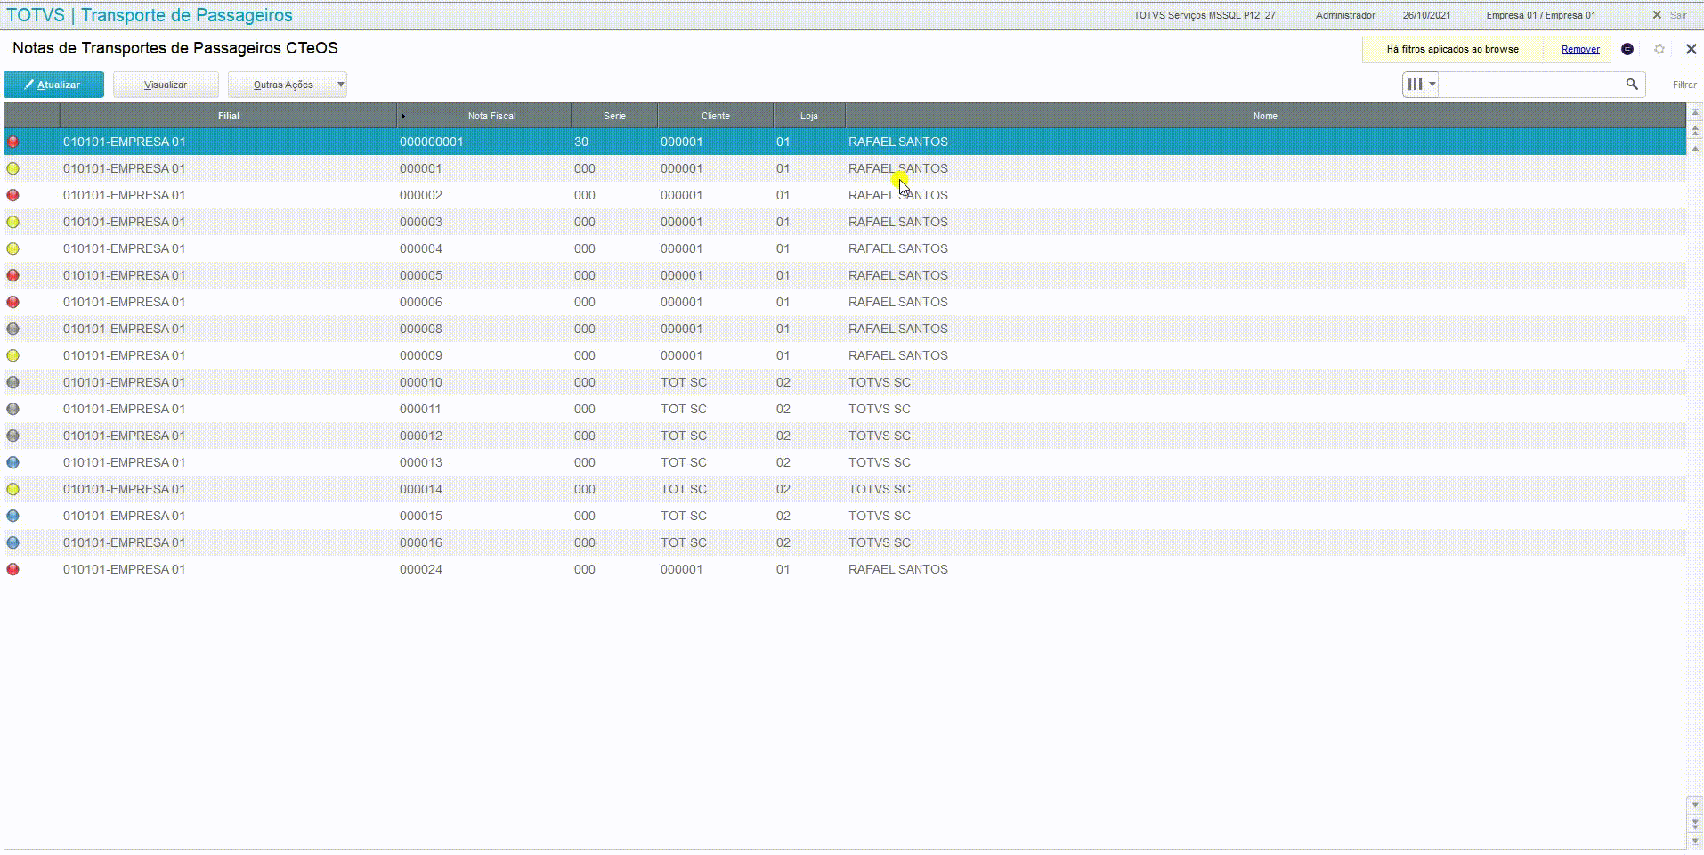This screenshot has width=1704, height=855.
Task: Click RAFAEL SANTOS name in nota 000009 row
Action: (x=898, y=355)
